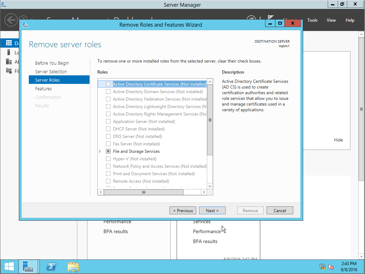Click the roles list scrollbar down arrow
This screenshot has width=365, height=274.
point(209,186)
